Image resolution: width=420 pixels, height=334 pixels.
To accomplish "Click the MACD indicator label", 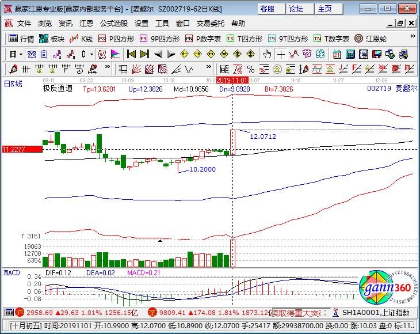I will coord(12,273).
